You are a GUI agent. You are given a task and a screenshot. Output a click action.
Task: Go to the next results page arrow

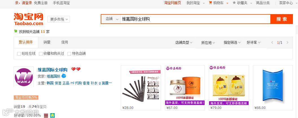coord(287,43)
